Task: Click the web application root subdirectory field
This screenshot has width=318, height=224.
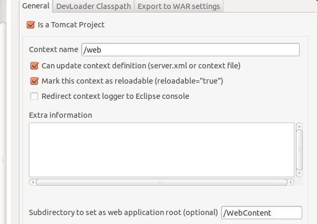Action: [262, 212]
